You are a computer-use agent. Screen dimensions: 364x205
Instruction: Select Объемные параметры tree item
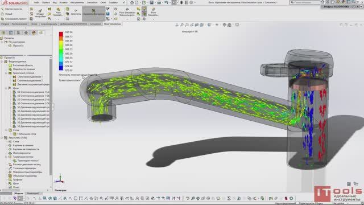tap(25, 176)
